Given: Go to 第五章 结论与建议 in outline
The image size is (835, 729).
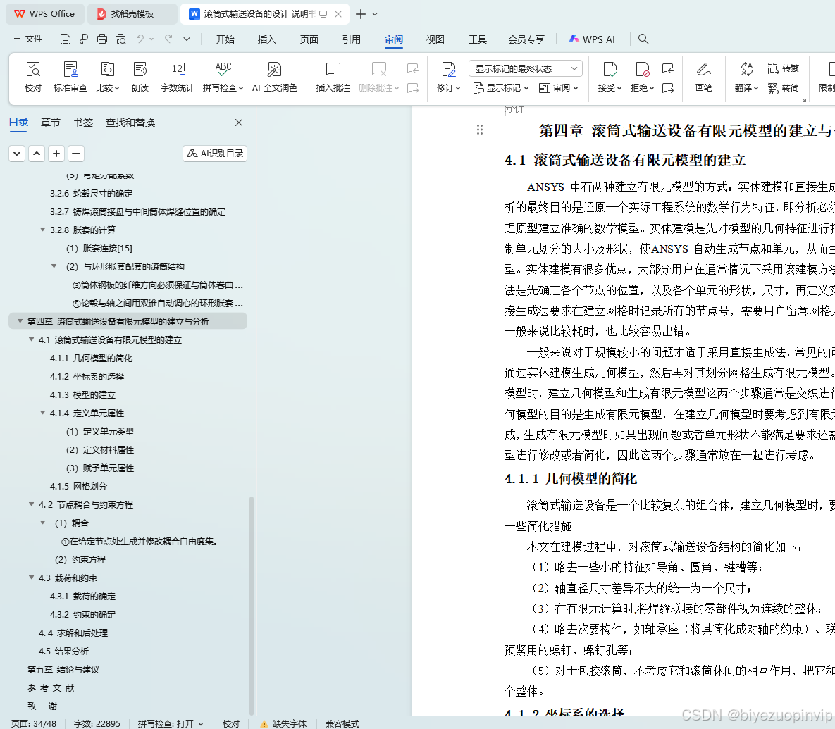Looking at the screenshot, I should click(63, 669).
